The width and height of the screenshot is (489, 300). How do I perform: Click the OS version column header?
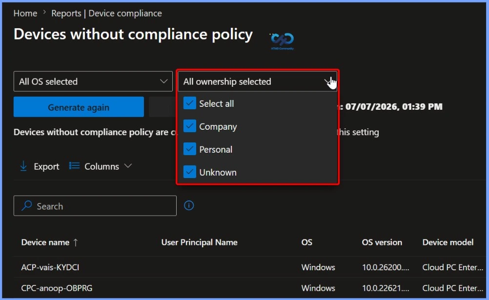(382, 242)
